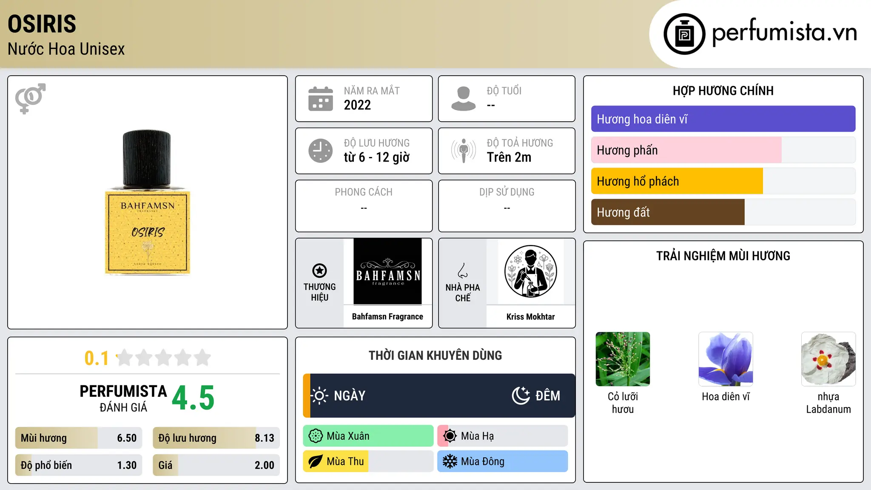This screenshot has width=871, height=490.
Task: Click the Hợp hương chính heading
Action: 723,91
